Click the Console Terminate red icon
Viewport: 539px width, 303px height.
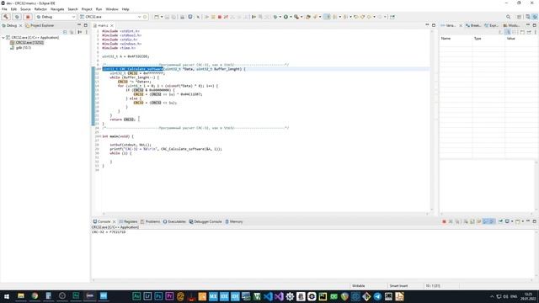(x=444, y=221)
